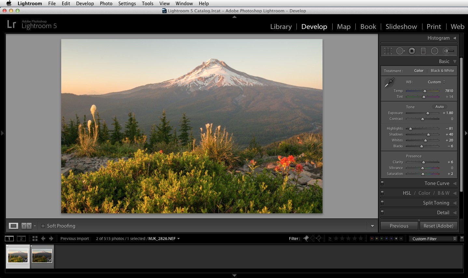Select the second filmstrip thumbnail
Screen dimensions: 468x278
[x=42, y=256]
